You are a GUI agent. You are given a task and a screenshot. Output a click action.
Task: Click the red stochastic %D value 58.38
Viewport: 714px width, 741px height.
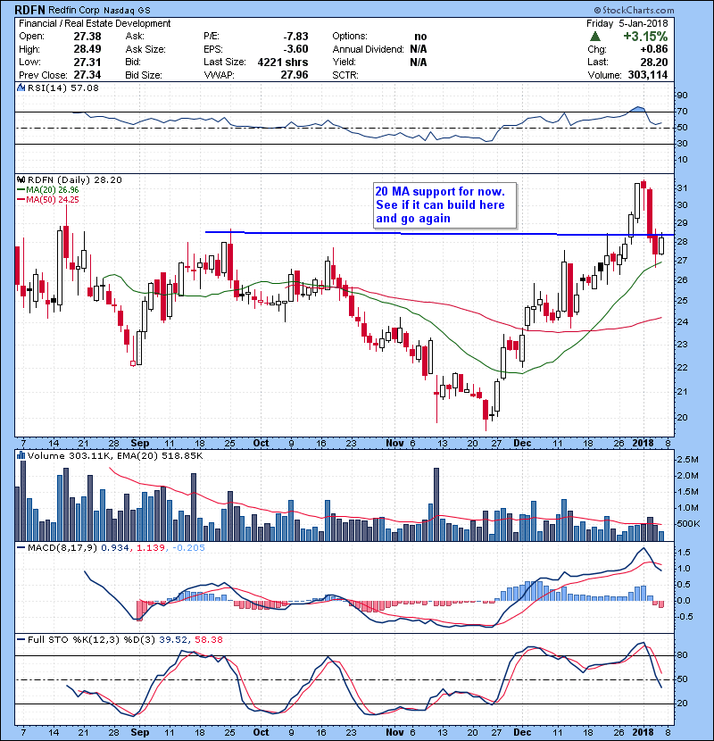(208, 639)
